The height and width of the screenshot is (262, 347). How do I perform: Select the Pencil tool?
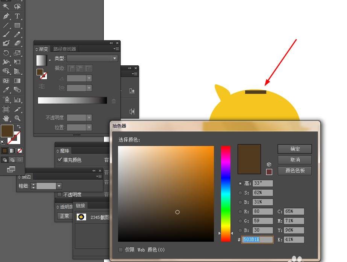click(17, 34)
